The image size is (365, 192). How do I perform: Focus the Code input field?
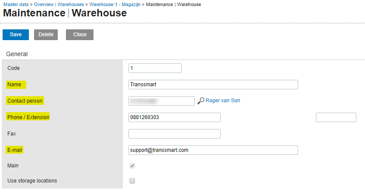(155, 68)
